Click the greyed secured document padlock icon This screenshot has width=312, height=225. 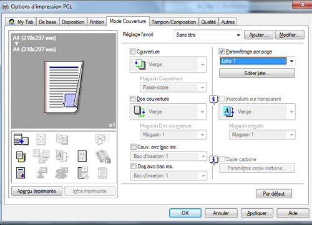pyautogui.click(x=103, y=156)
